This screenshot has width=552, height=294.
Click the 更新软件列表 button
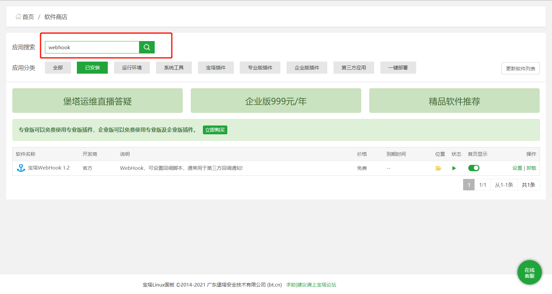tap(521, 68)
